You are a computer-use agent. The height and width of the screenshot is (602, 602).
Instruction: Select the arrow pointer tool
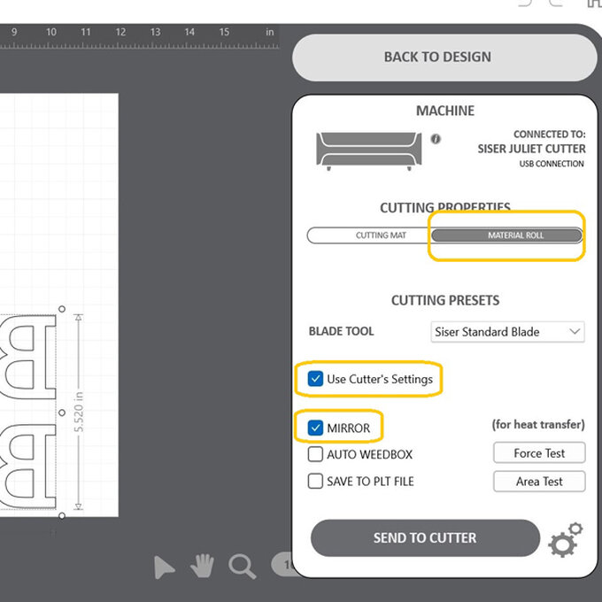tap(165, 567)
